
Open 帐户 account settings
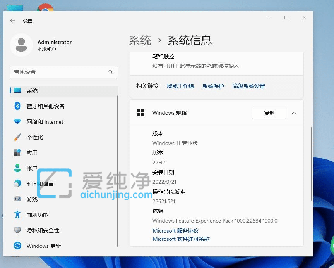coord(32,168)
